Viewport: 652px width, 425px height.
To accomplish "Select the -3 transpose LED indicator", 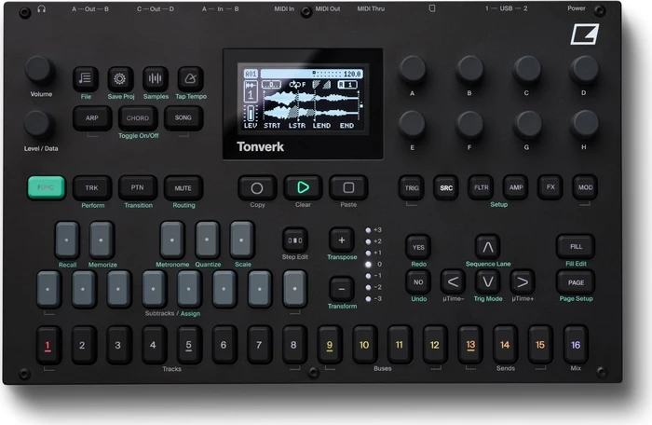I will pos(368,299).
